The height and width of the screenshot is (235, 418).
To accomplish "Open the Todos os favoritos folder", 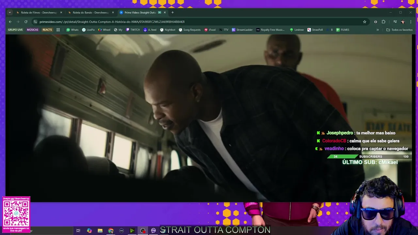I will pyautogui.click(x=399, y=30).
